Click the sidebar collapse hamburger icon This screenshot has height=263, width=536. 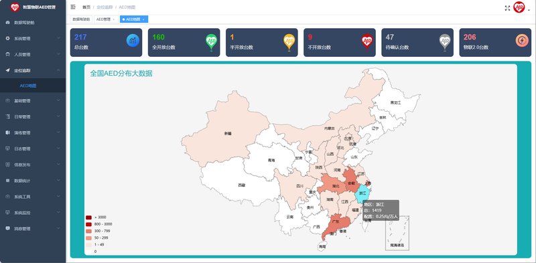click(73, 7)
